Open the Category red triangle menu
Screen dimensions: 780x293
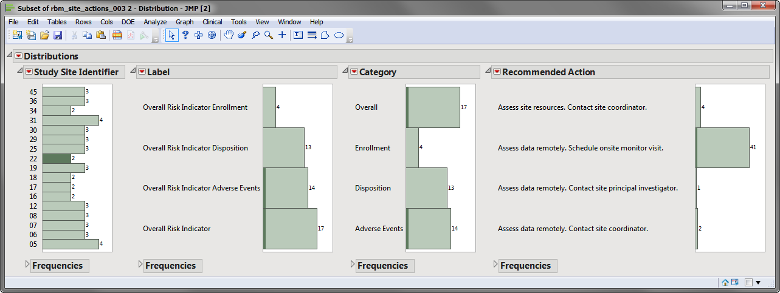point(354,72)
